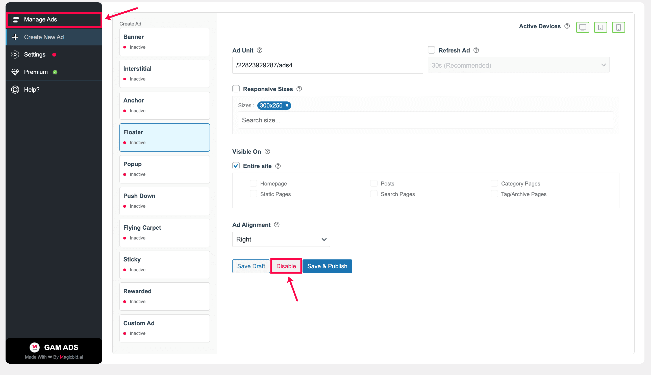Click the GAM ADS logo icon
Screen dimensions: 651x375
[x=35, y=347]
